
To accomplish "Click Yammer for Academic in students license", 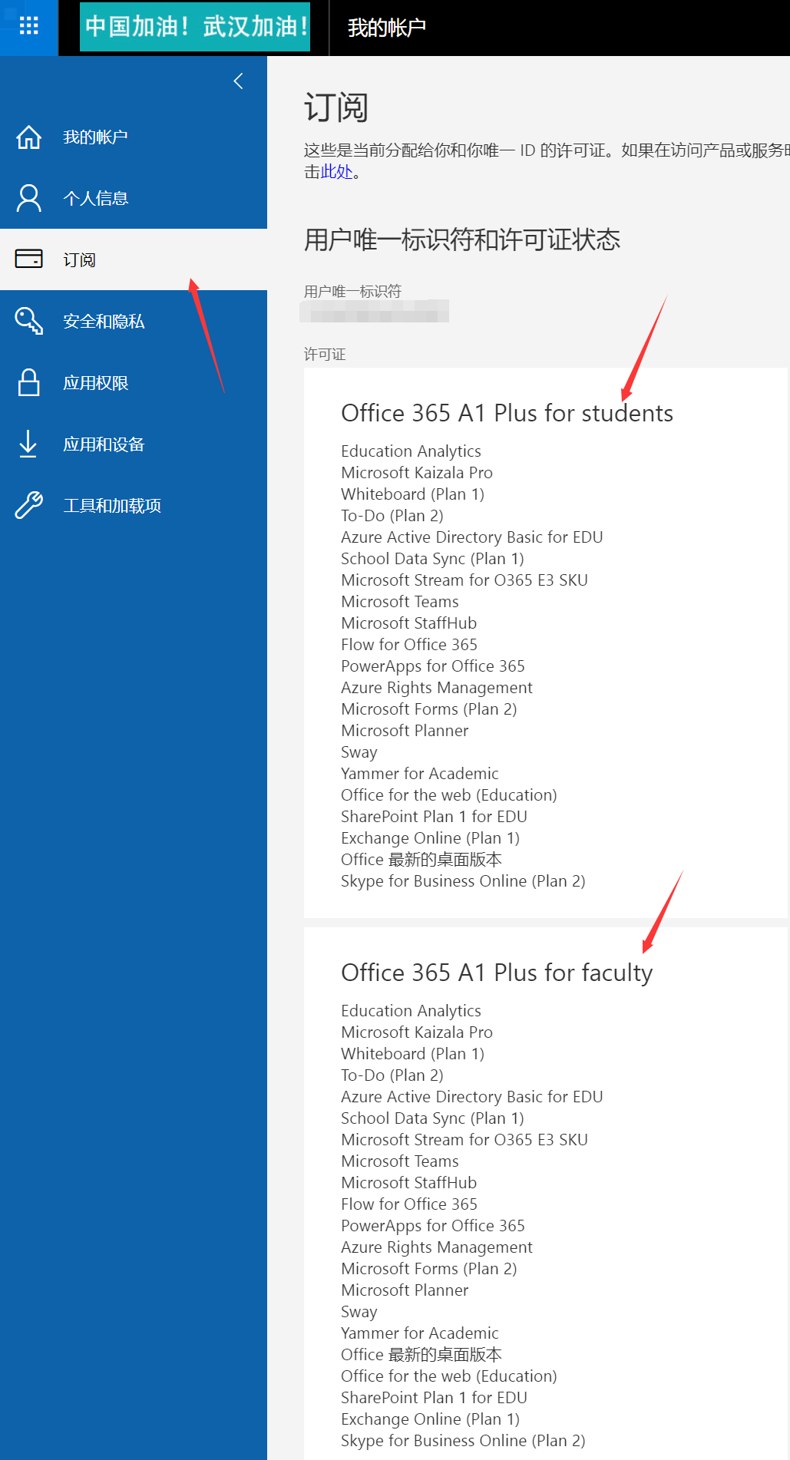I will [x=420, y=774].
